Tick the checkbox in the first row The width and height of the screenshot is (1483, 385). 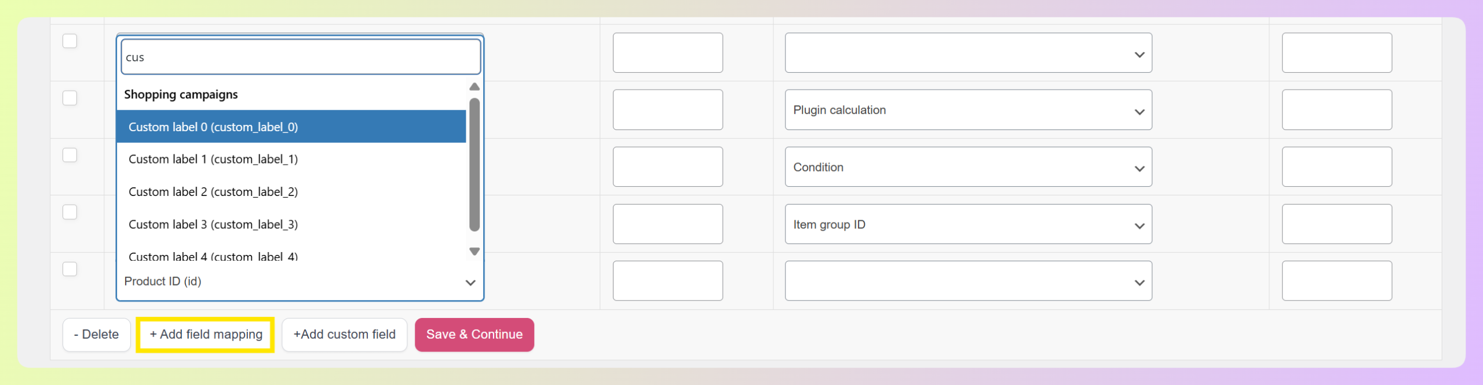70,41
